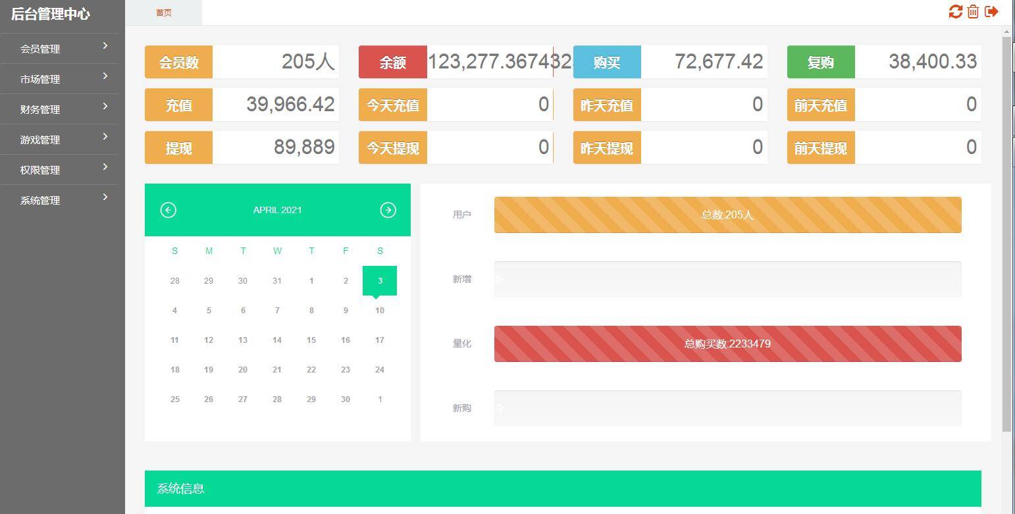The height and width of the screenshot is (514, 1015).
Task: Click the orange refresh icon
Action: coord(955,12)
